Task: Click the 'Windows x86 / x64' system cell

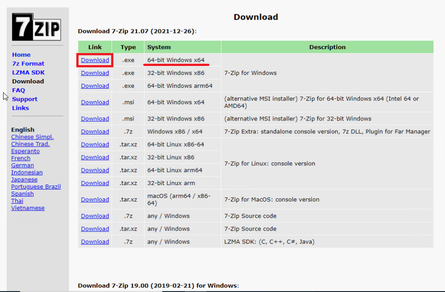Action: click(x=183, y=132)
